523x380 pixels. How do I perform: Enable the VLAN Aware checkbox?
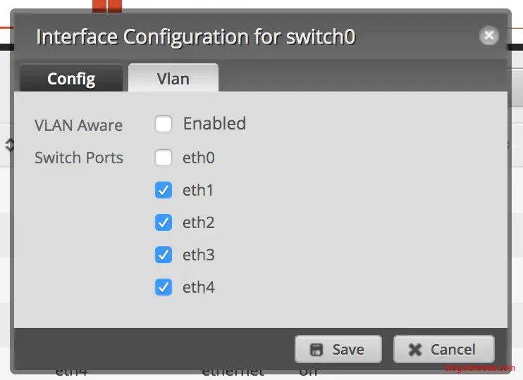(x=164, y=125)
